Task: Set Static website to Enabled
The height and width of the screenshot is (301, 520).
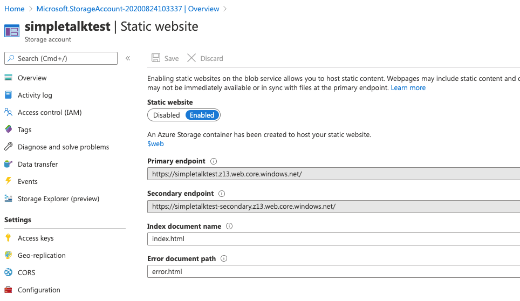Action: 202,115
